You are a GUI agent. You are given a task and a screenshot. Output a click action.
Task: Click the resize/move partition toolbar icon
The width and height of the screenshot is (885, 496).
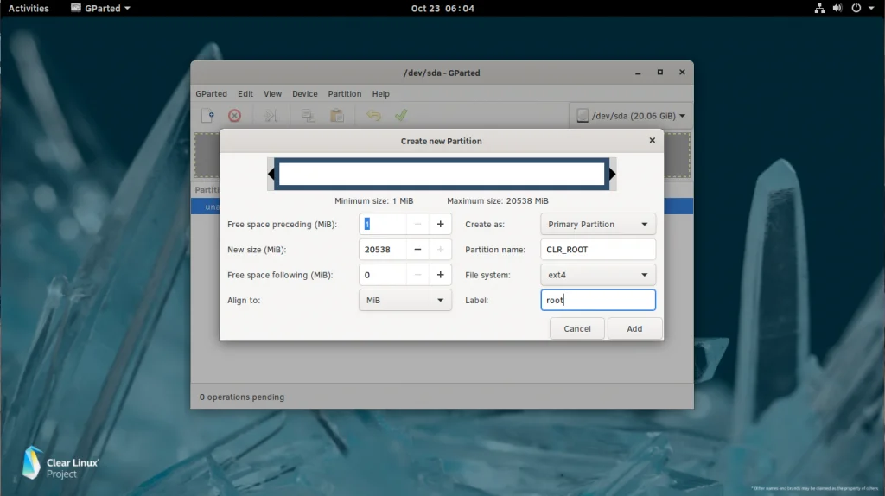271,116
